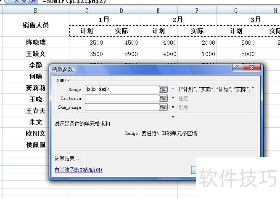Select the name cell 王跃文
Viewport: 280px width, 199px height.
tap(36, 54)
